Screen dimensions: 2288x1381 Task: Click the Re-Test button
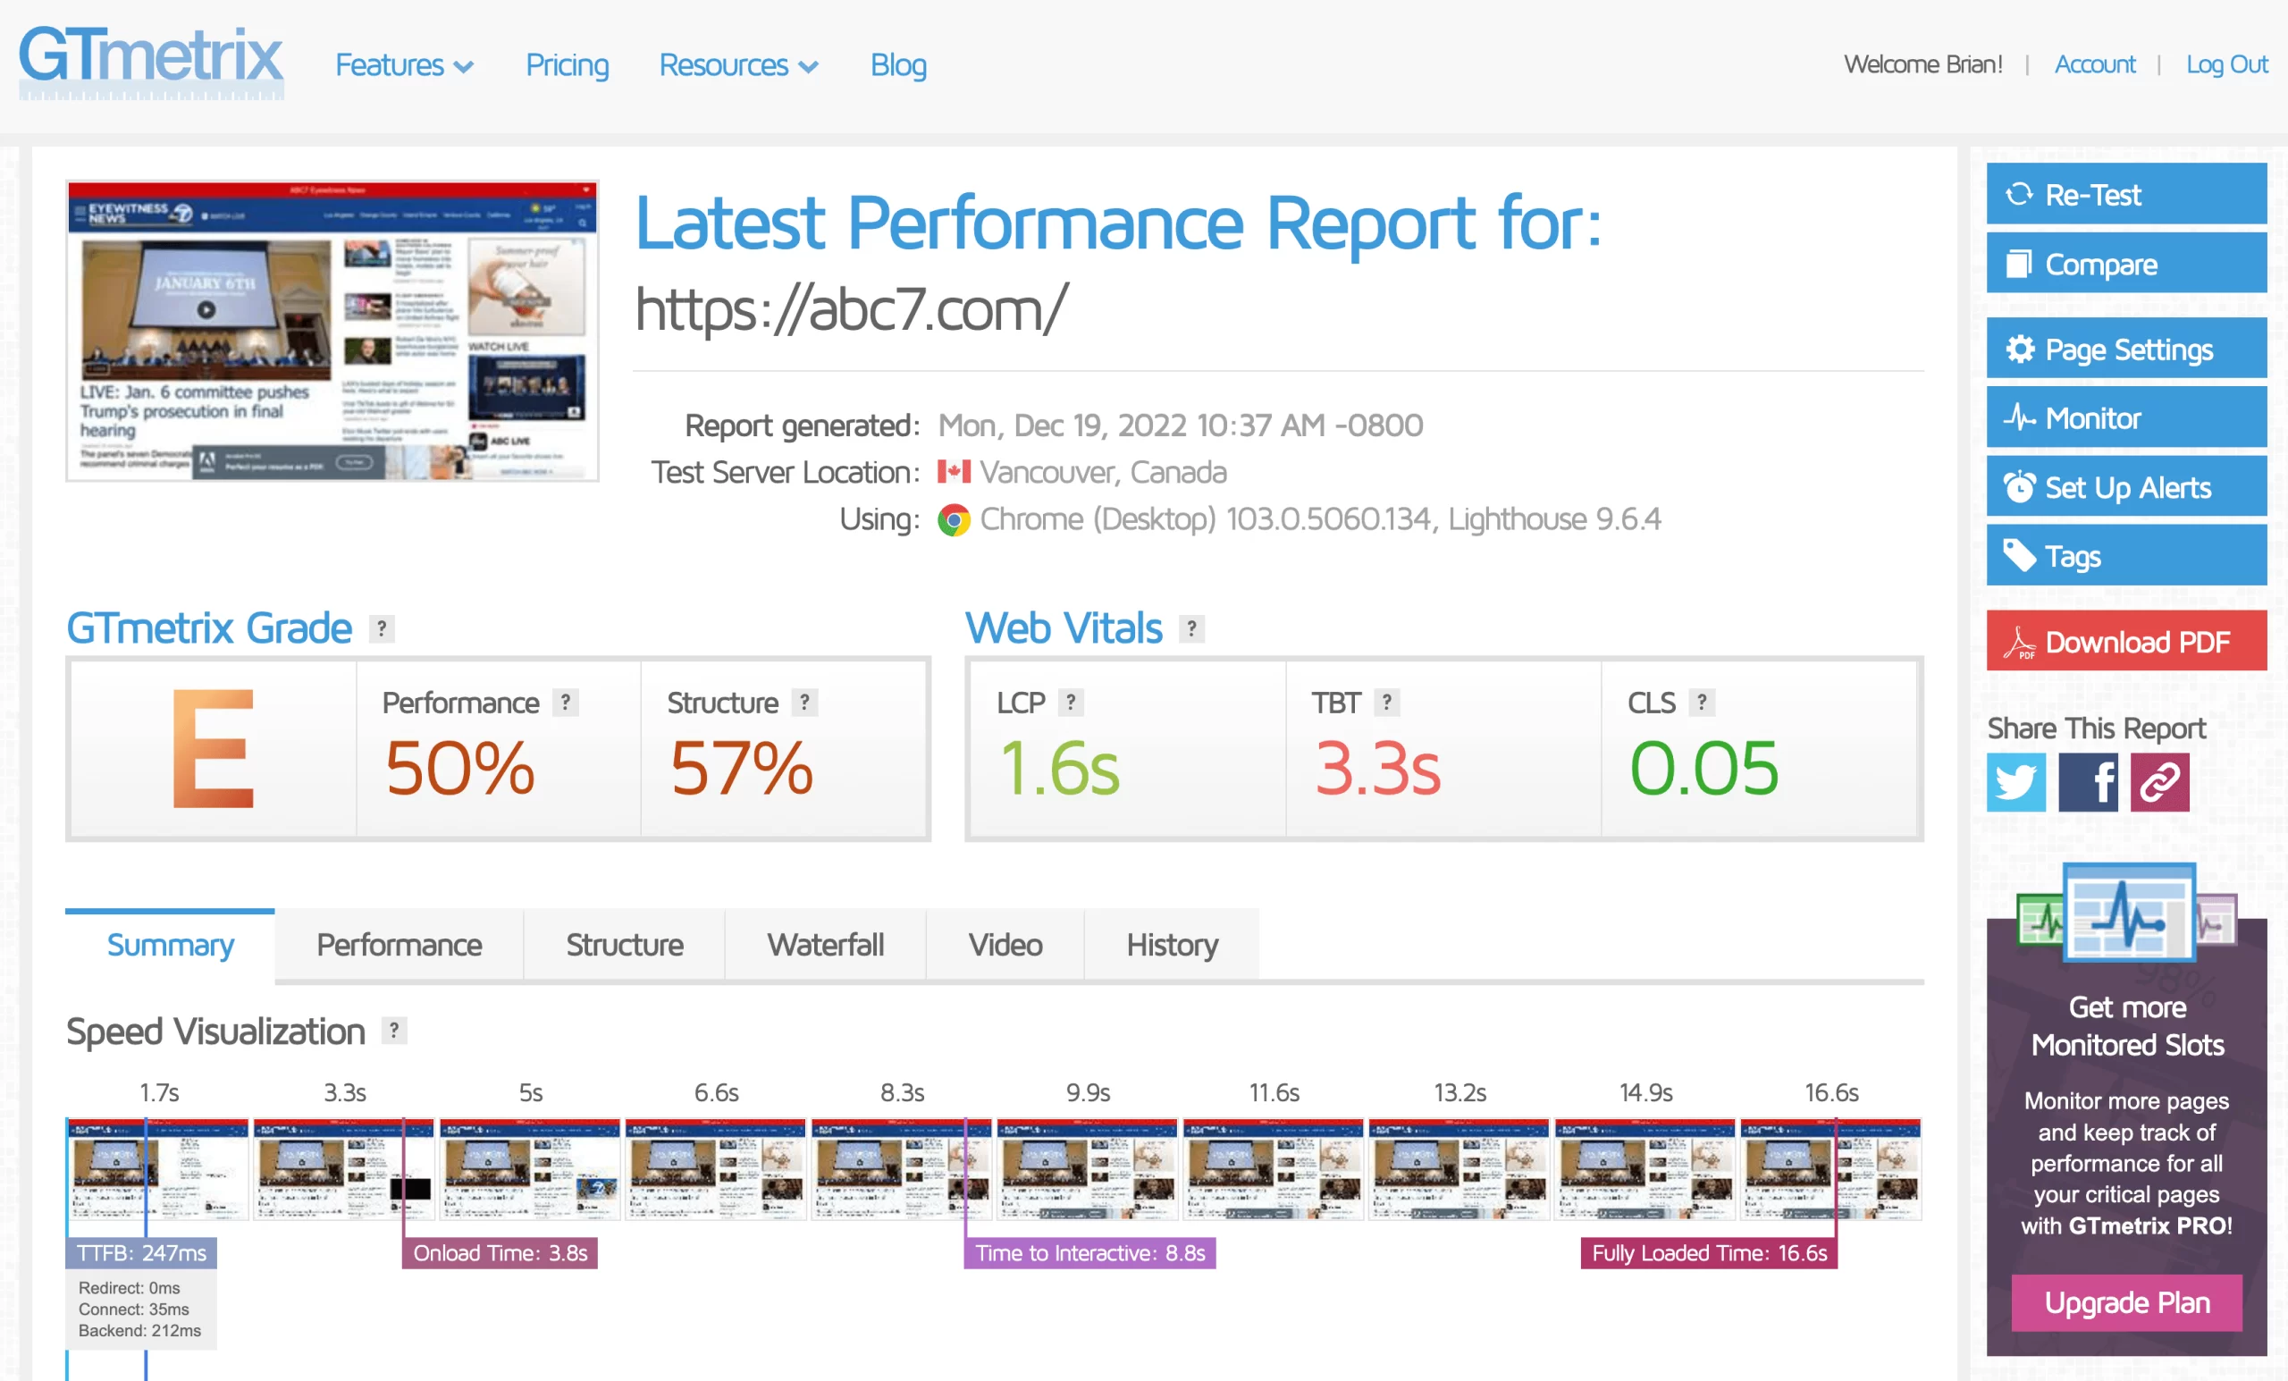coord(2125,194)
